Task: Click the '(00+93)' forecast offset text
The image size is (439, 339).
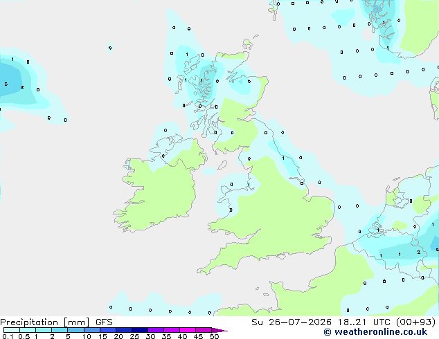Action: tap(416, 322)
